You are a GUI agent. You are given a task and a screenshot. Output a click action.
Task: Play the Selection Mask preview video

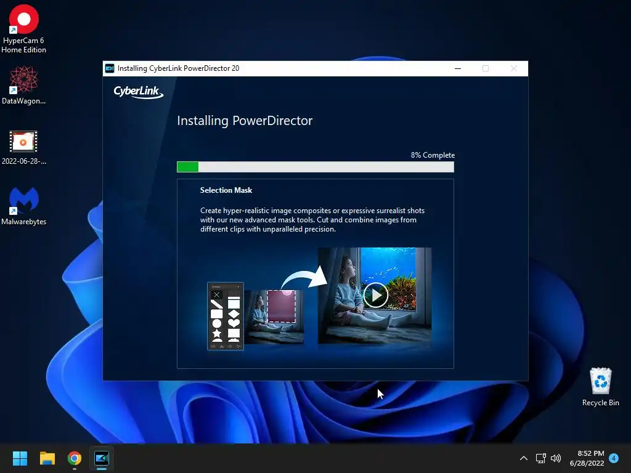click(375, 295)
